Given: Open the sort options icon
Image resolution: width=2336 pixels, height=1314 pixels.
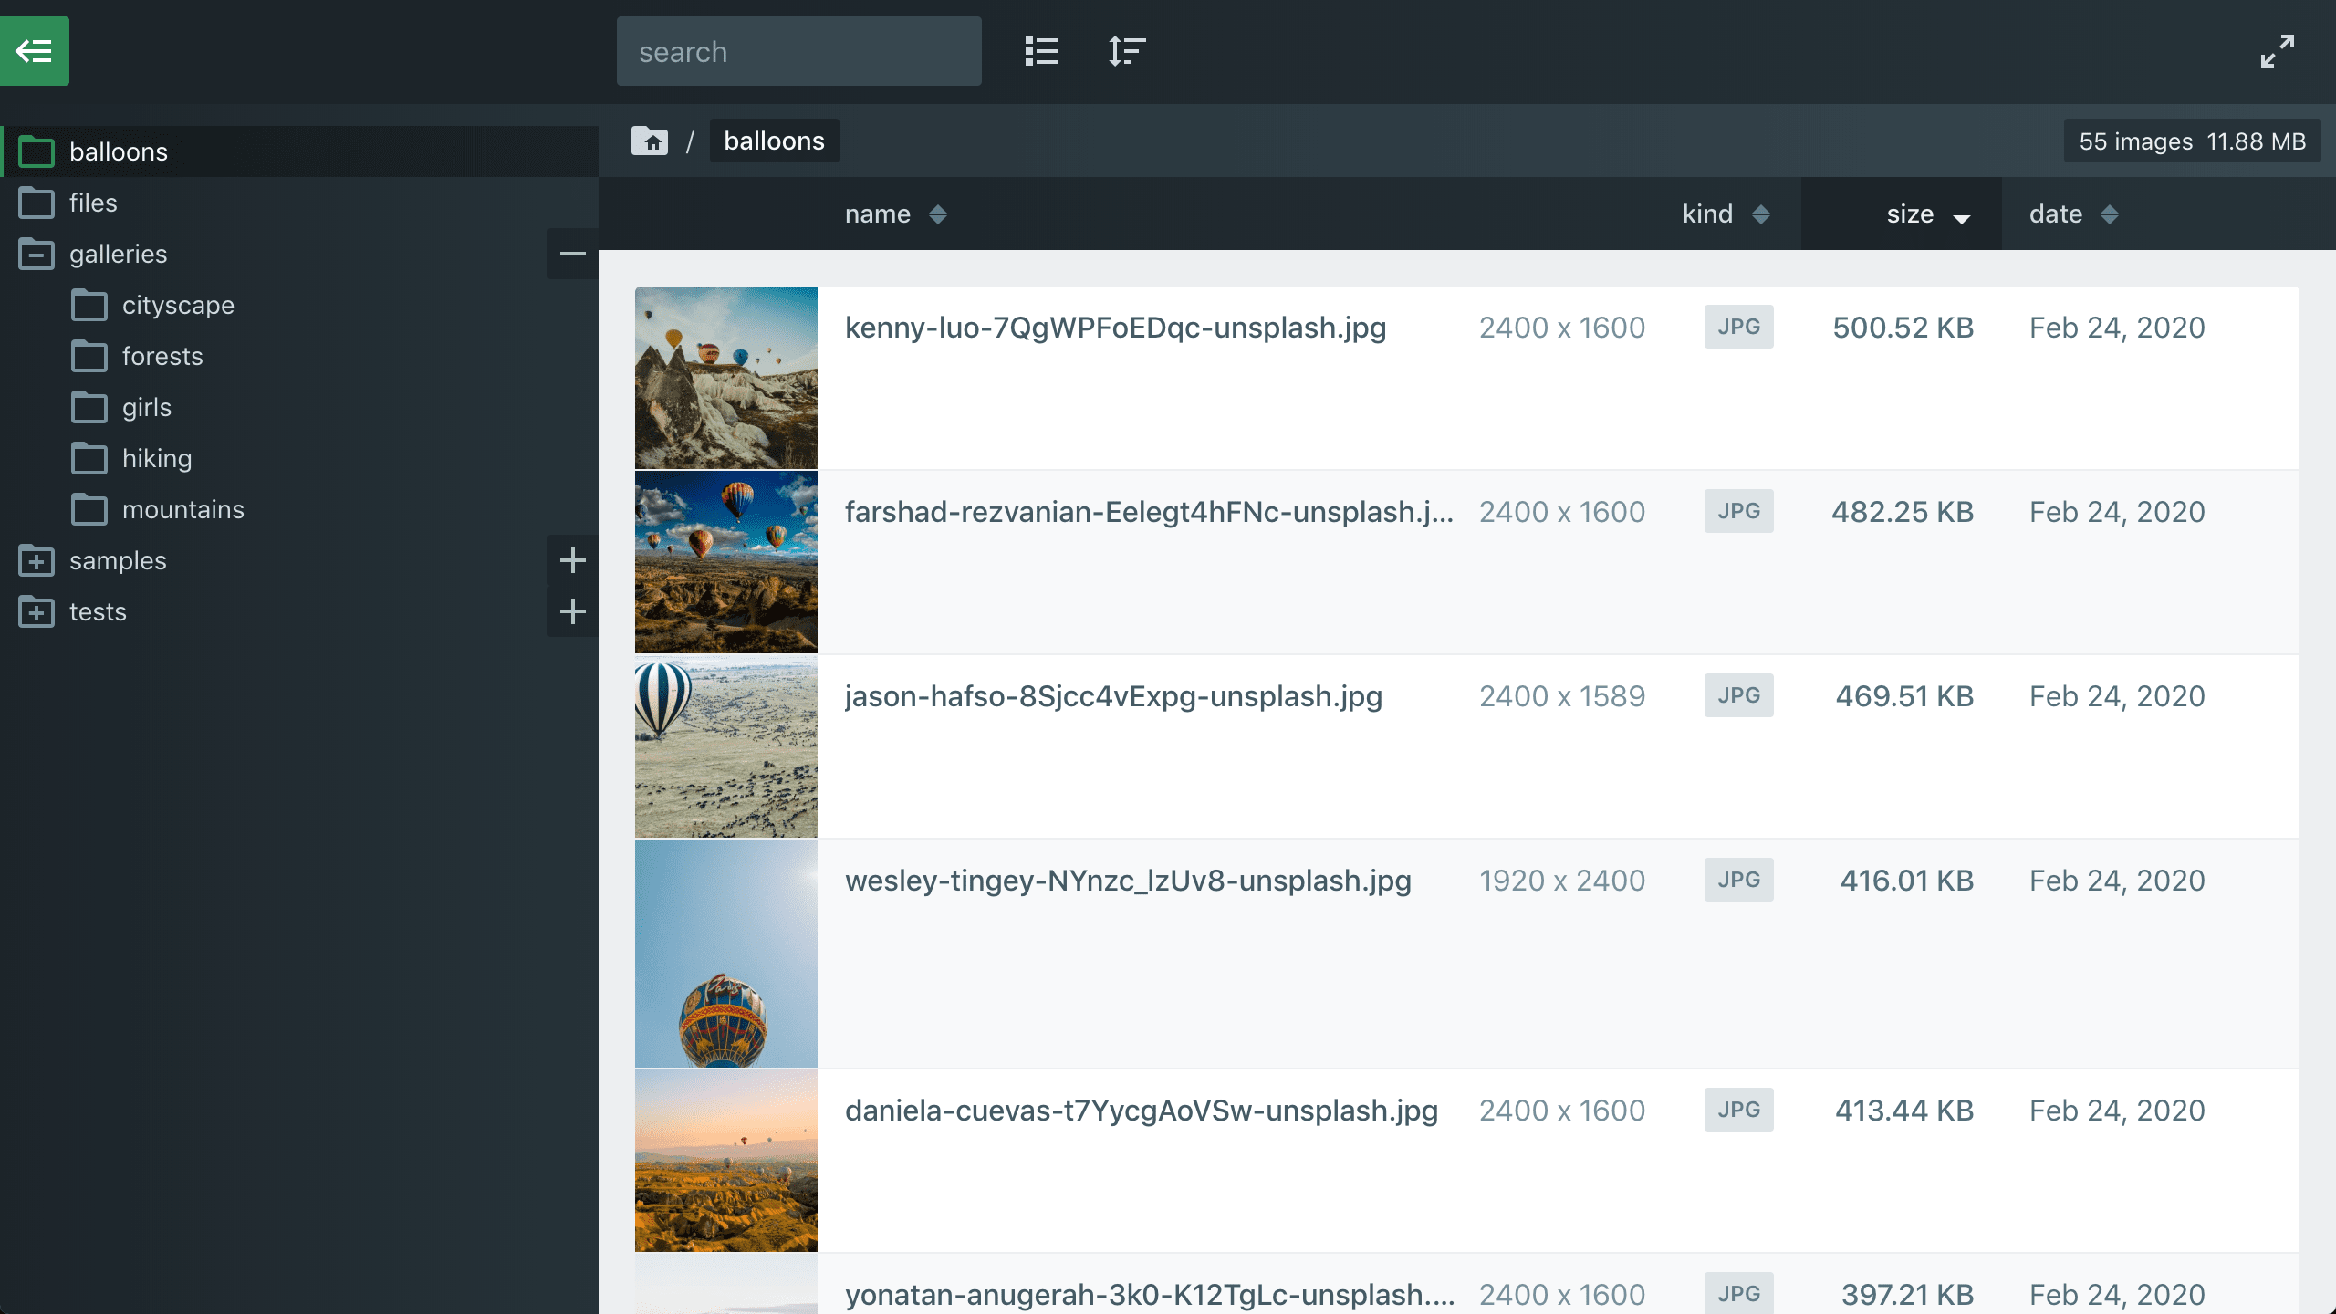Looking at the screenshot, I should tap(1126, 51).
